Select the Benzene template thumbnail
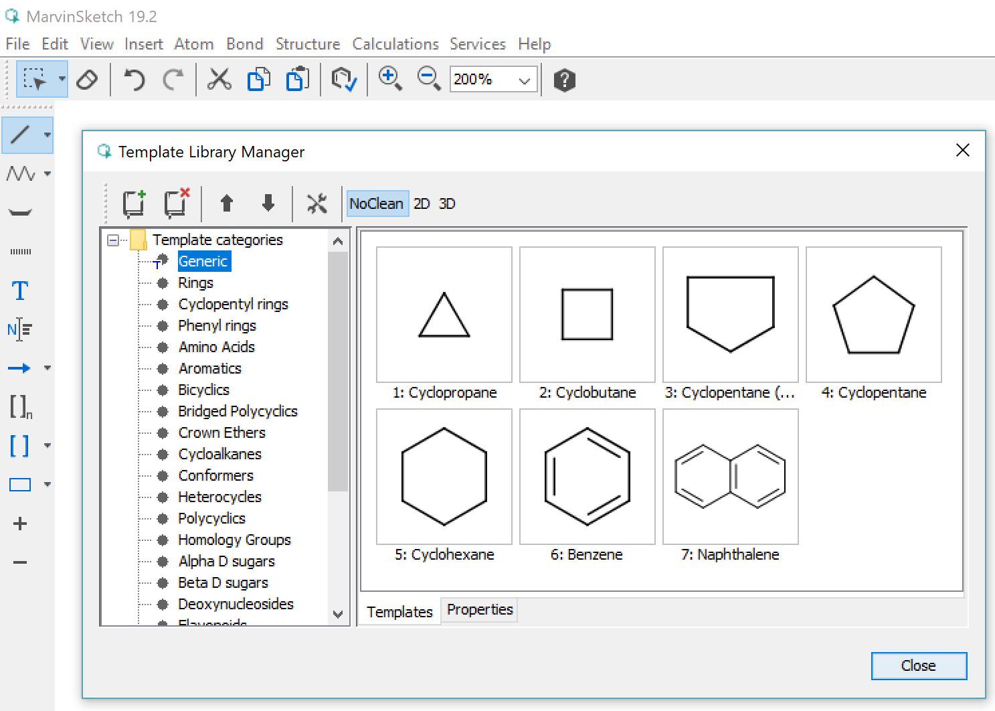The height and width of the screenshot is (711, 995). pos(587,477)
